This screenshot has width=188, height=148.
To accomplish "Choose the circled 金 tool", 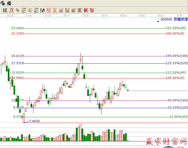I will [30, 11].
